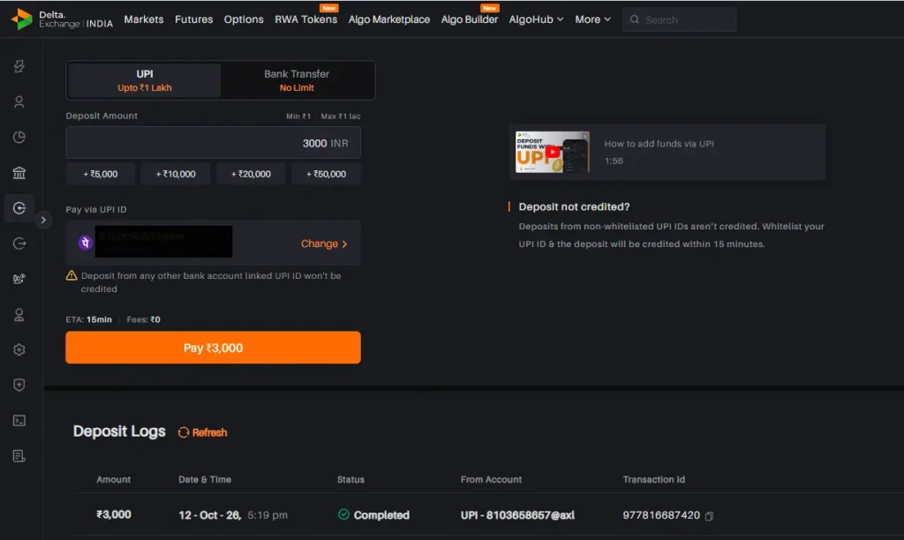904x540 pixels.
Task: Add ₹20,000 to deposit amount
Action: pyautogui.click(x=251, y=174)
